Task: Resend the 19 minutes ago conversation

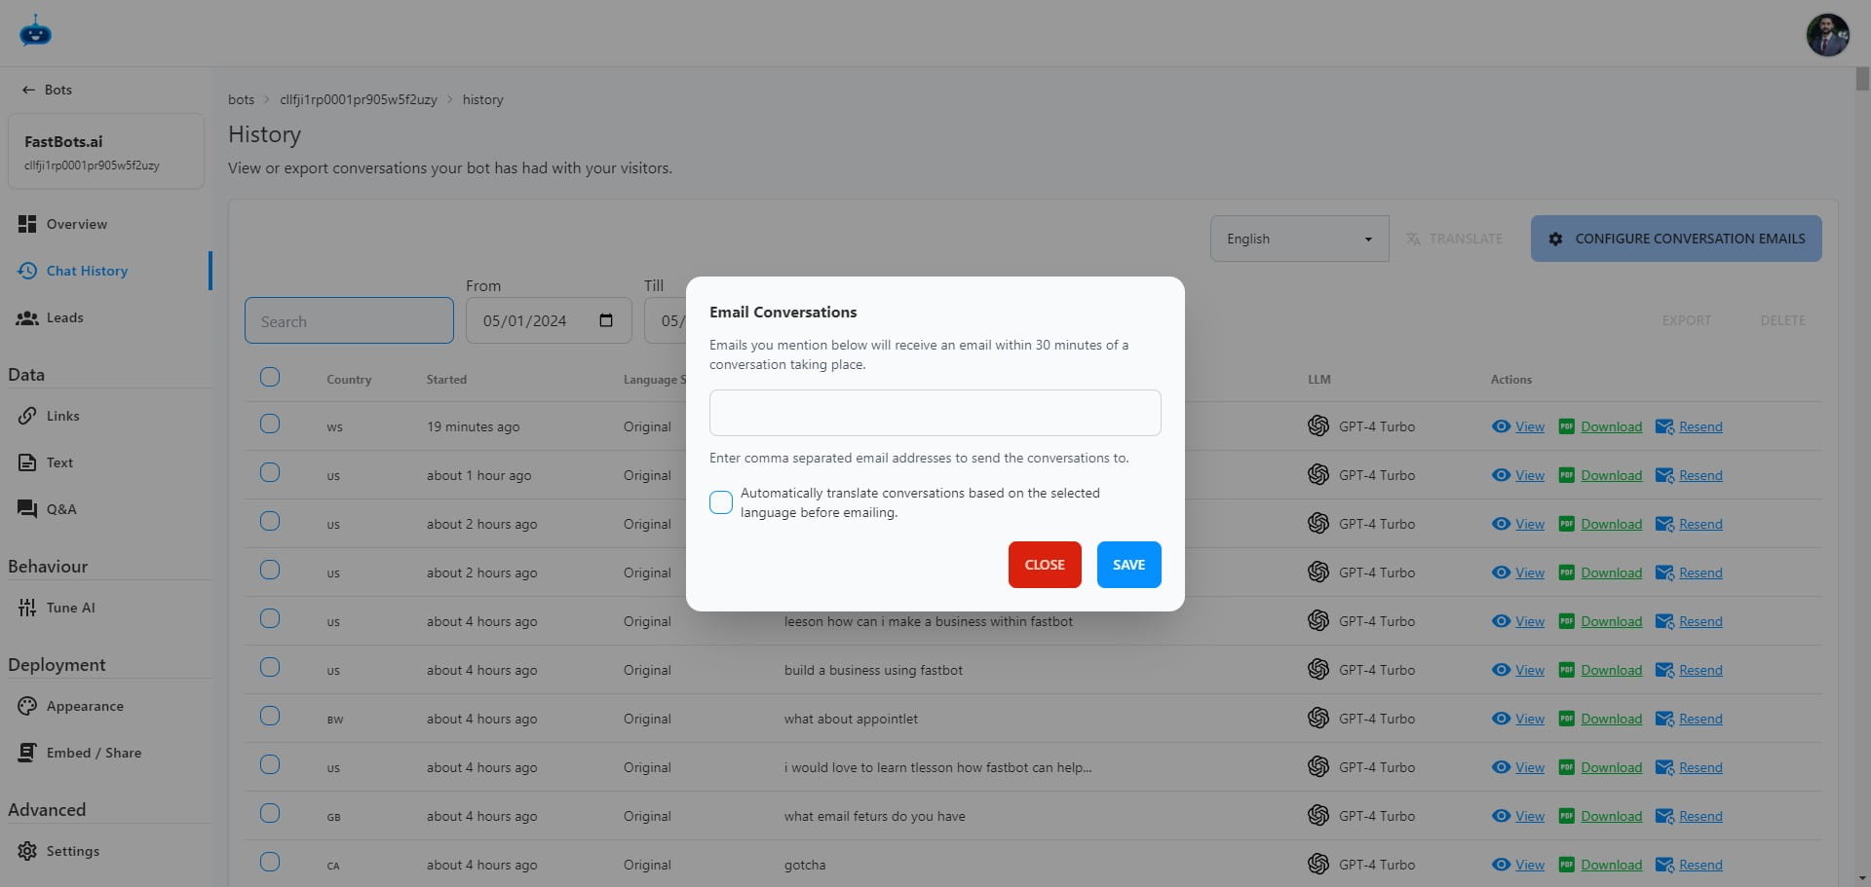Action: coord(1700,426)
